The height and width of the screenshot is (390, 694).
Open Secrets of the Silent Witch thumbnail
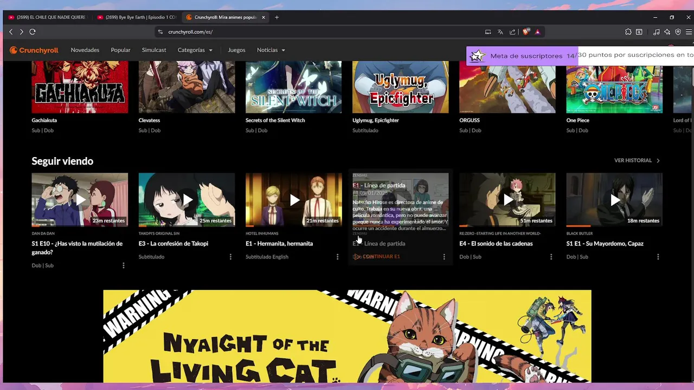click(x=293, y=87)
